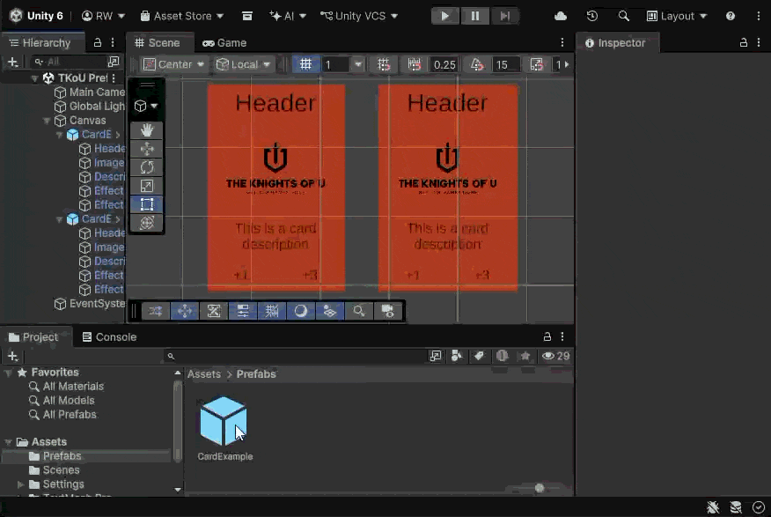Collapse the TKoU scene root expander
771x517 pixels.
34,78
